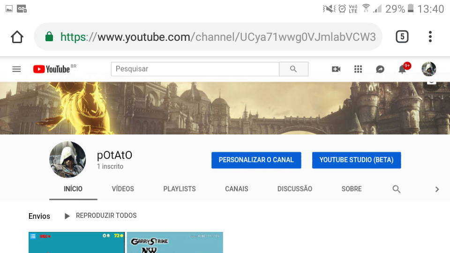Open the Canais tab
This screenshot has height=253, width=450.
[236, 189]
